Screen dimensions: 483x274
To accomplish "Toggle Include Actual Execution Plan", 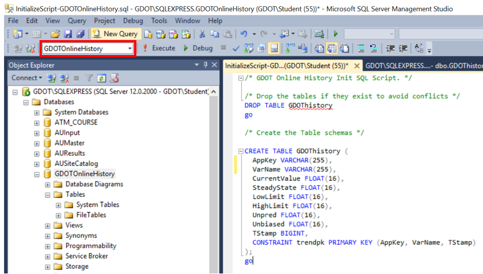I will click(290, 48).
